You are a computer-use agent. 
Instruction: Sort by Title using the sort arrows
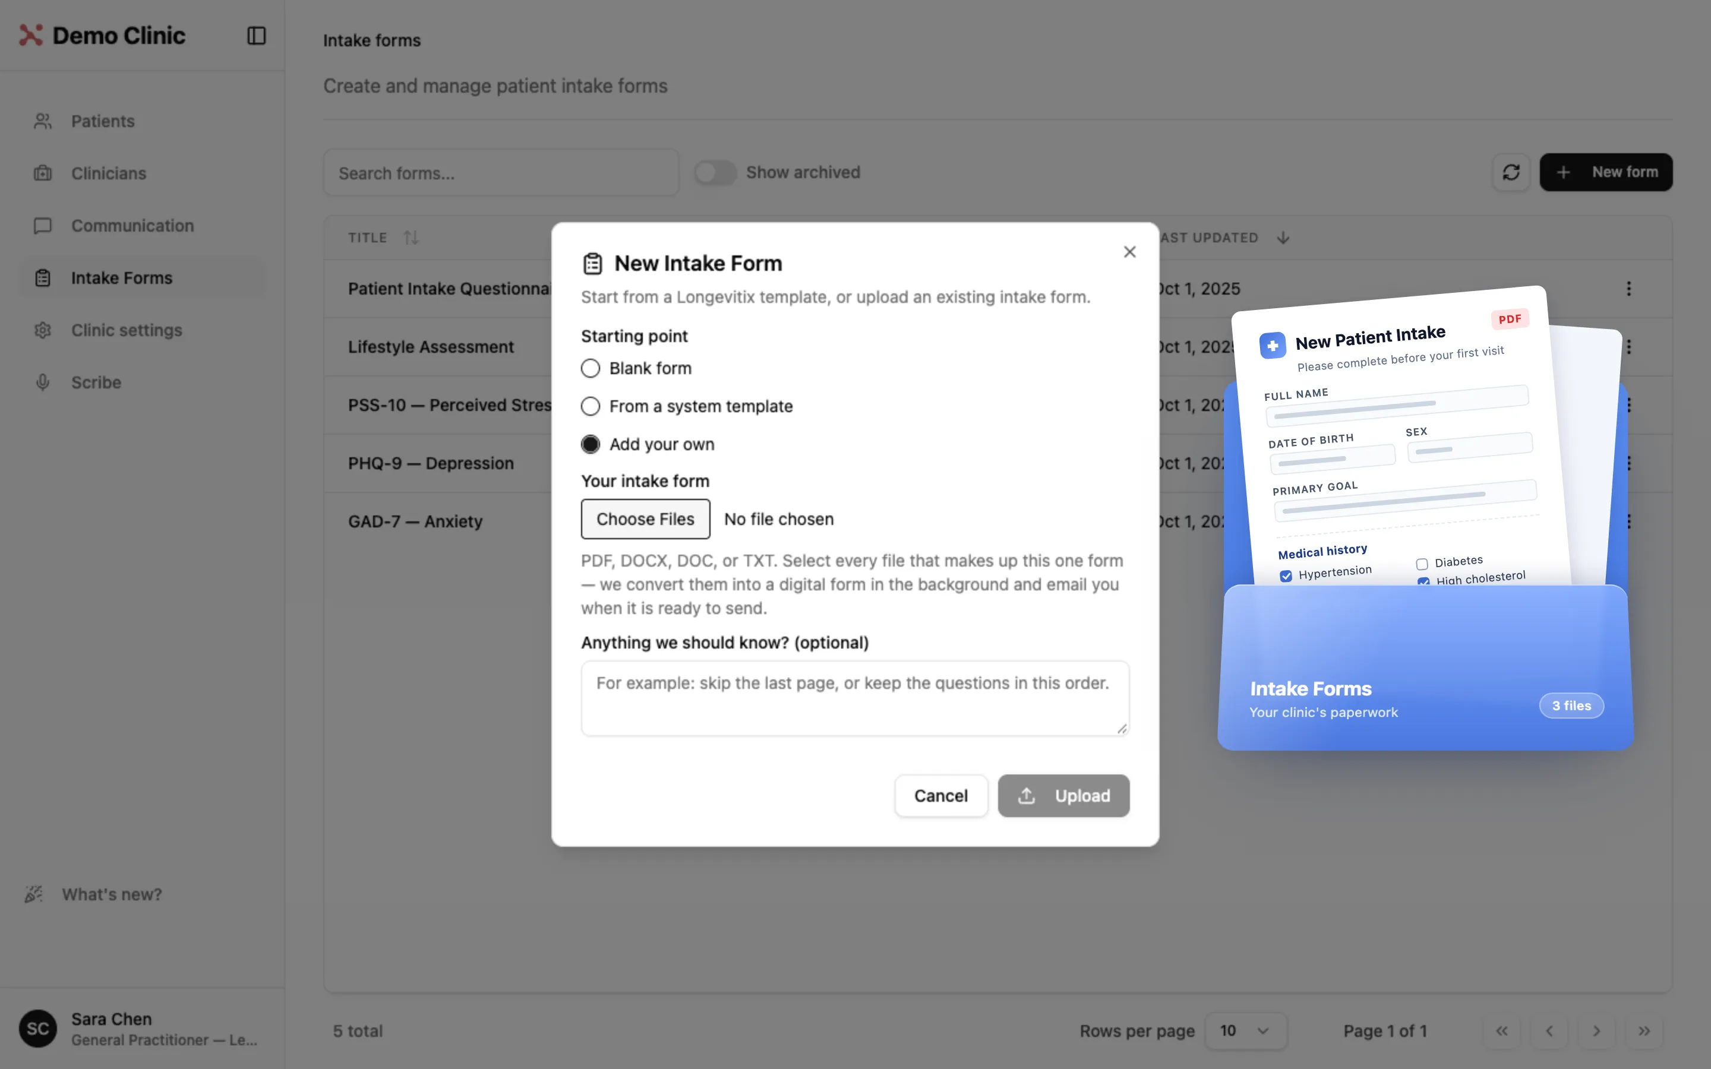411,238
